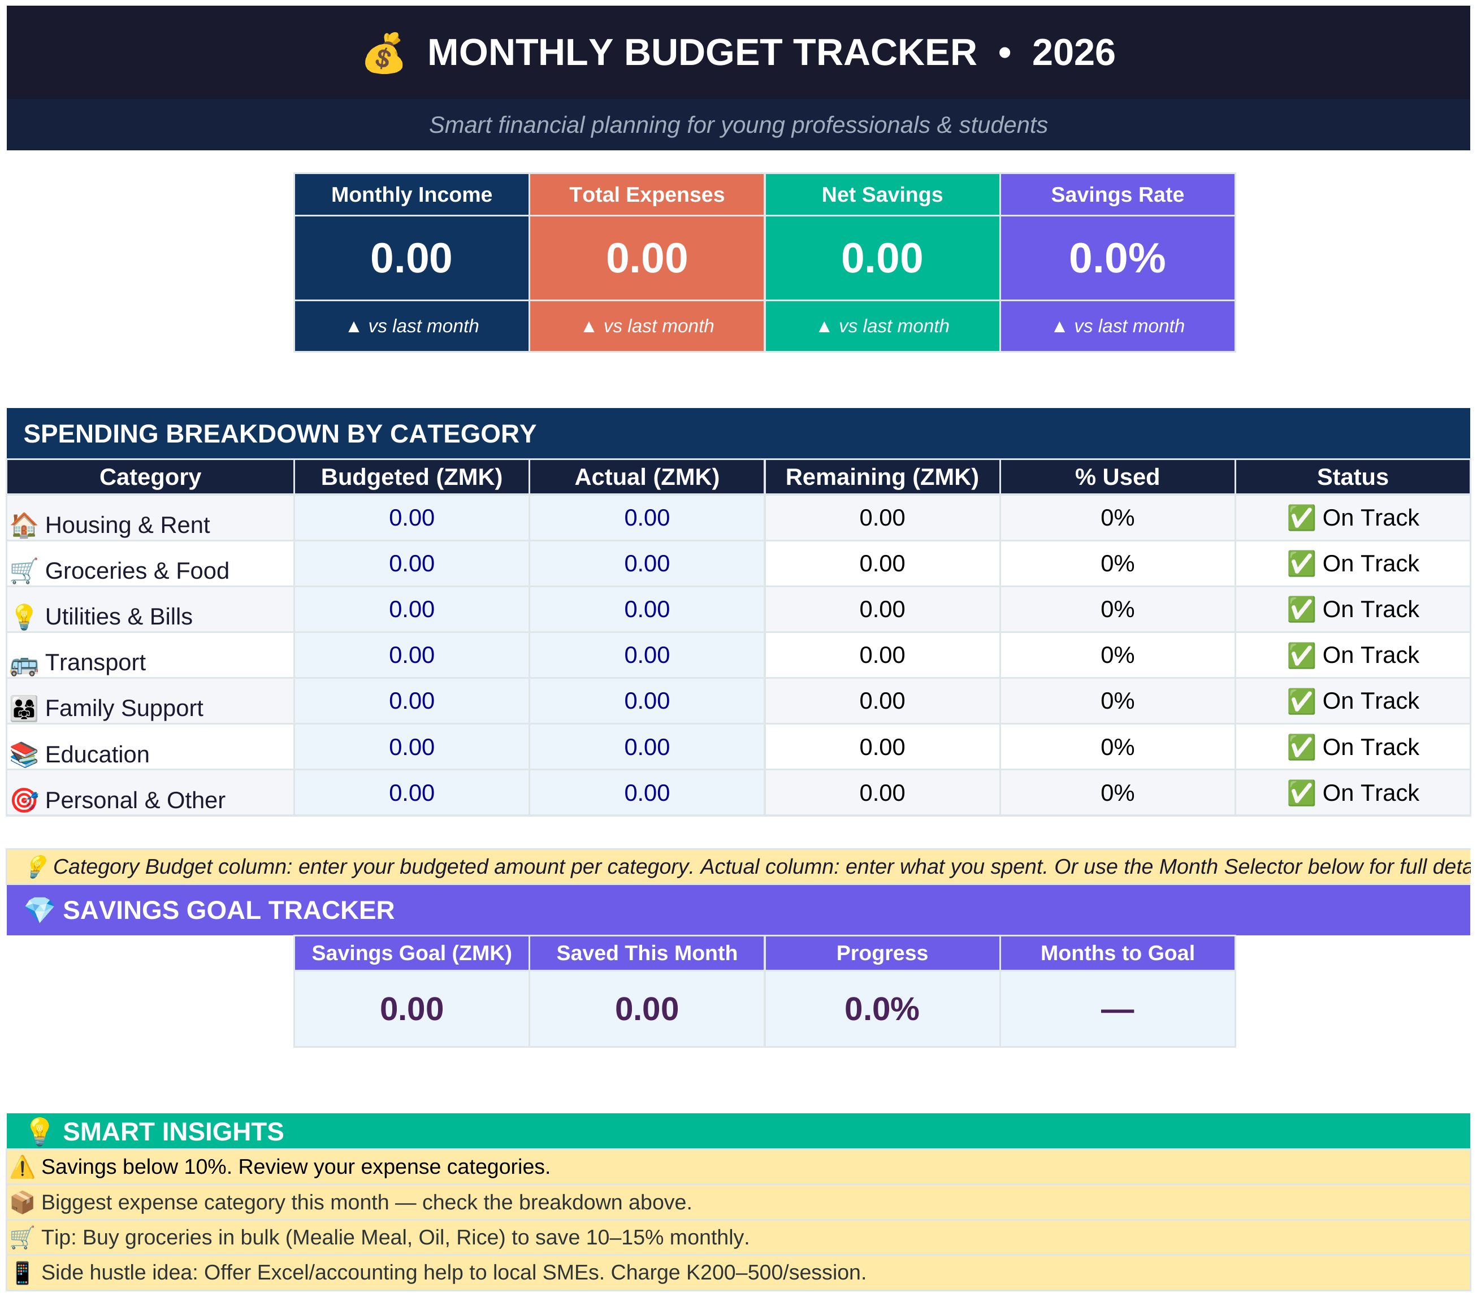Click the warning icon beside Savings below 10%

coord(21,1167)
